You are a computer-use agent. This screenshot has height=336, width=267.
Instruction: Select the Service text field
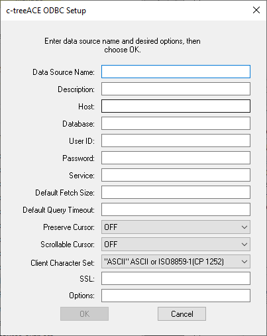pos(176,175)
